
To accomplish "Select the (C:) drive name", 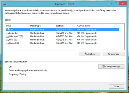I will (x=11, y=30).
